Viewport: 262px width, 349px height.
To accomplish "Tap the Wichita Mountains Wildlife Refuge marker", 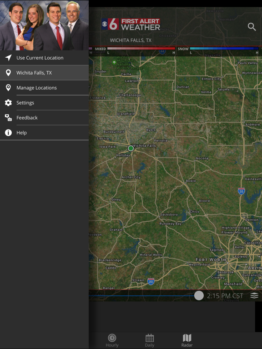I will (114, 63).
